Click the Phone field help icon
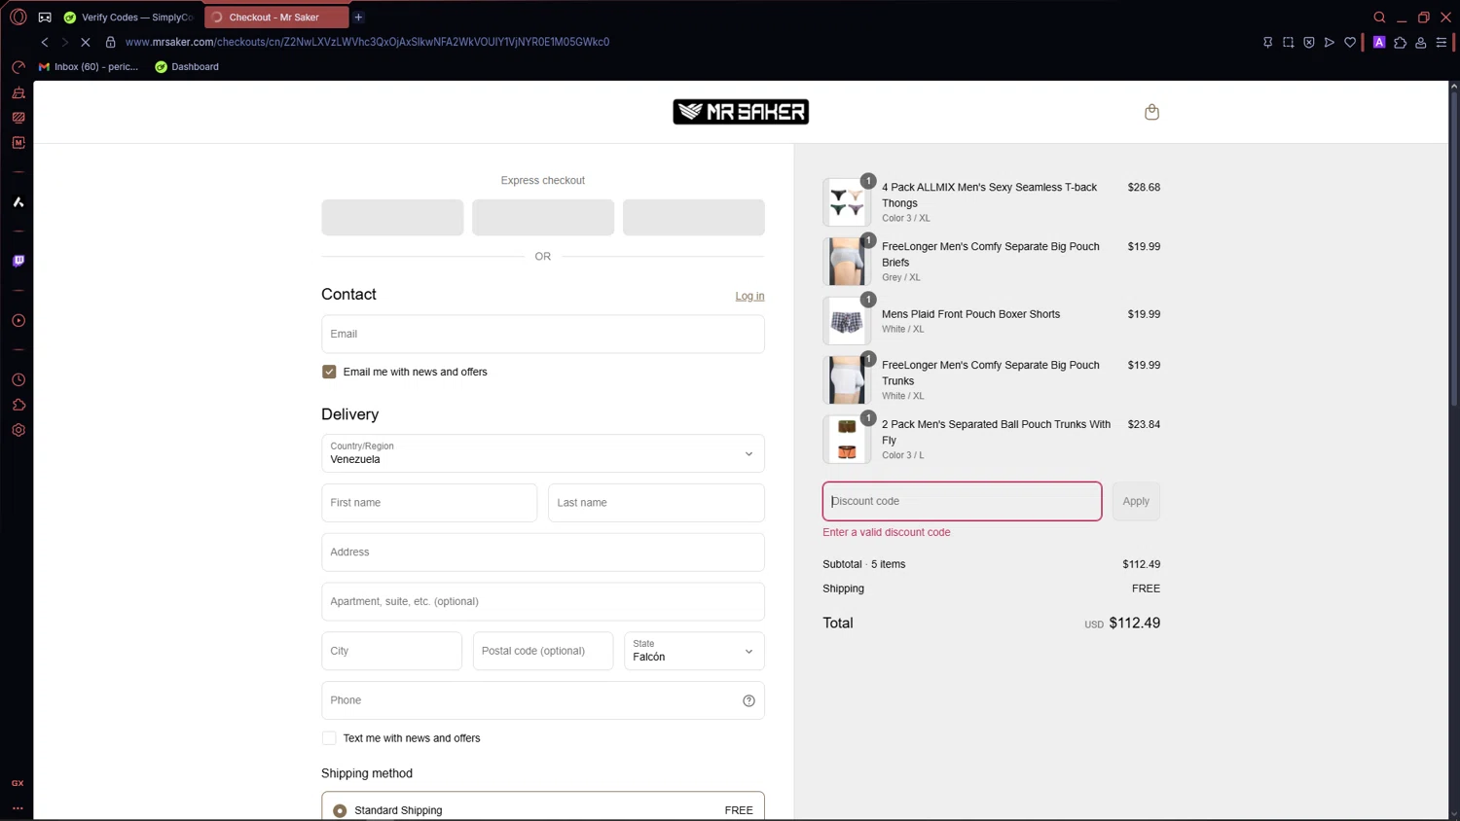The width and height of the screenshot is (1460, 821). tap(748, 700)
